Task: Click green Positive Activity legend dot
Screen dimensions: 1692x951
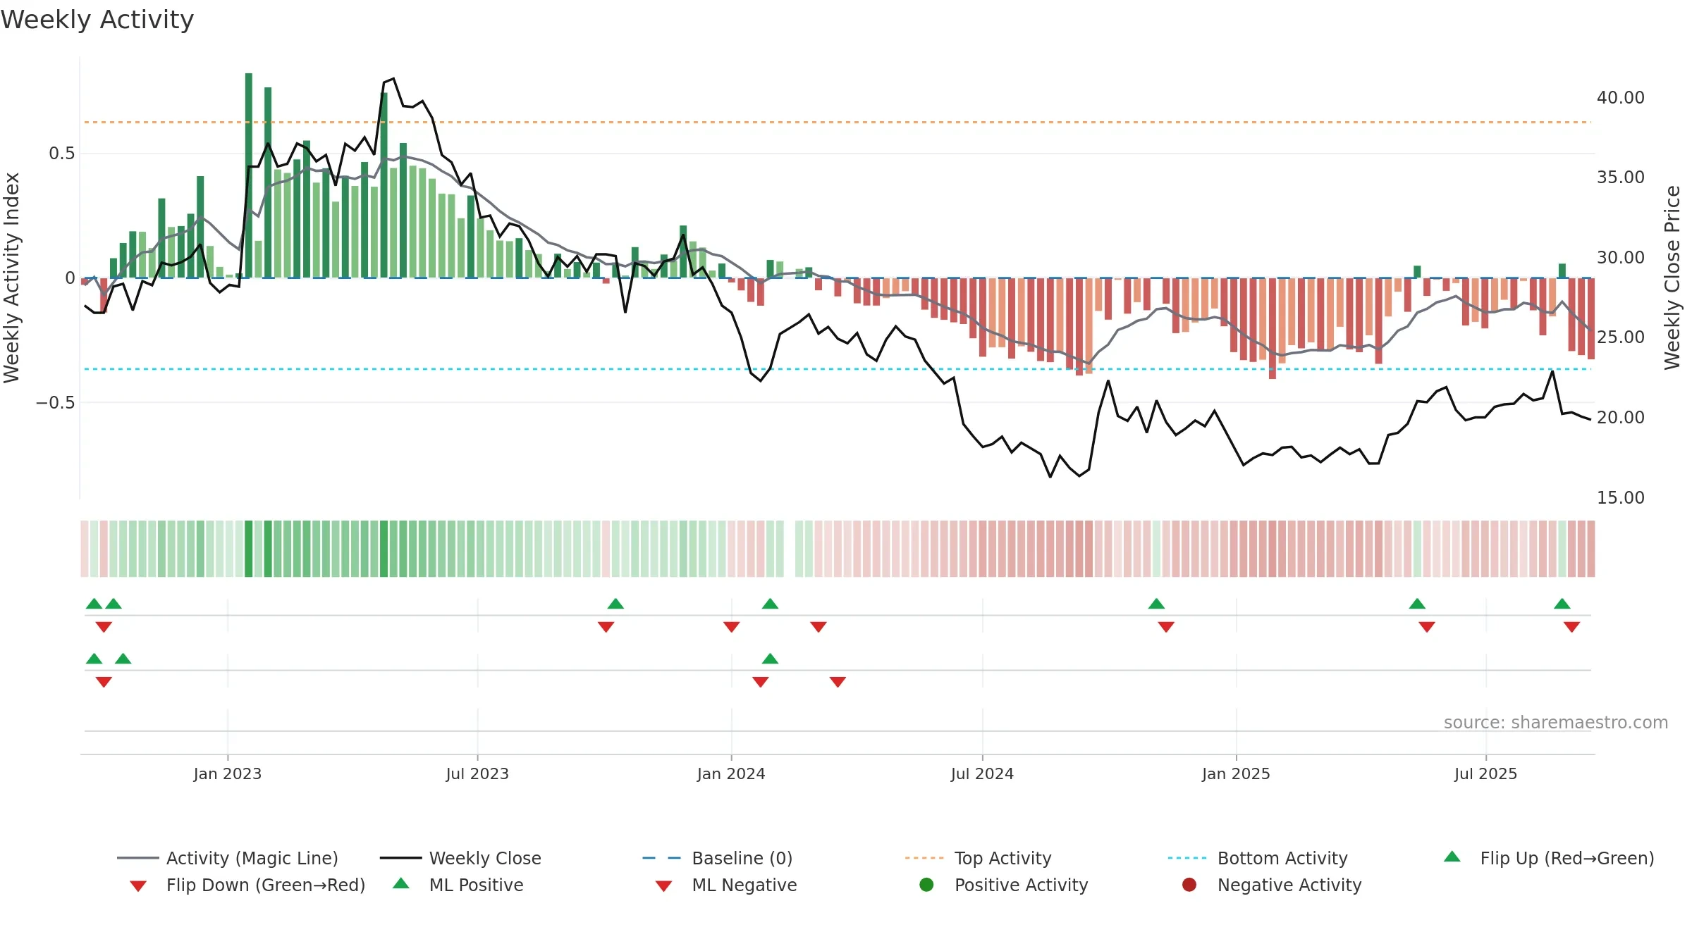Action: pos(927,885)
